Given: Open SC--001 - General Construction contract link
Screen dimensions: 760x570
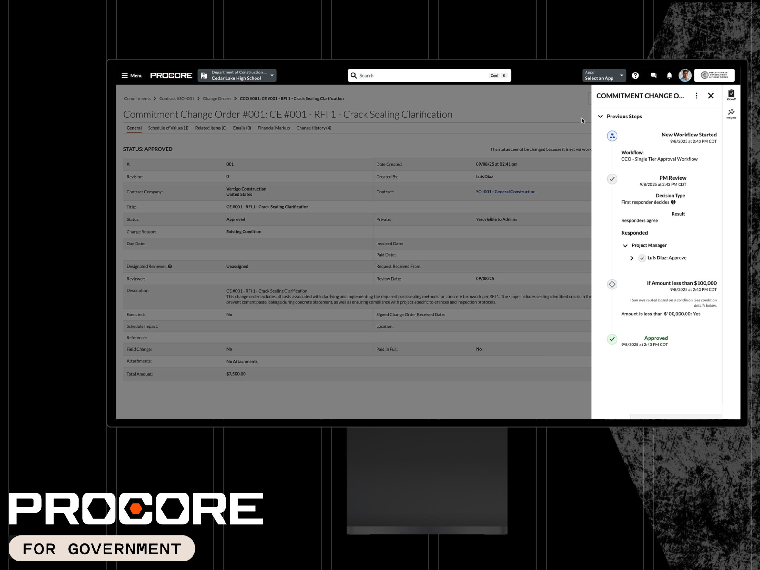Looking at the screenshot, I should (x=505, y=192).
